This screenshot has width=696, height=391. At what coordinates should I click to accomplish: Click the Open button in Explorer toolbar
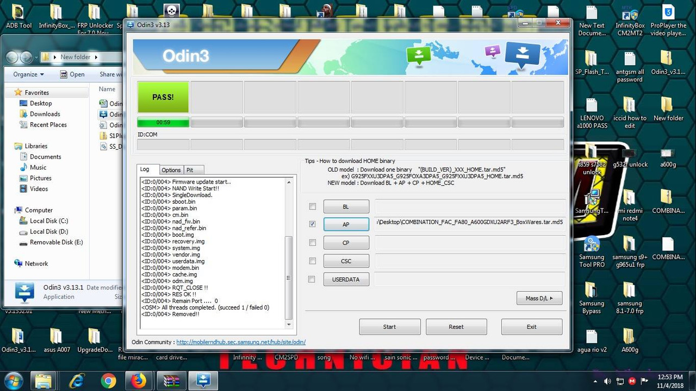click(72, 74)
